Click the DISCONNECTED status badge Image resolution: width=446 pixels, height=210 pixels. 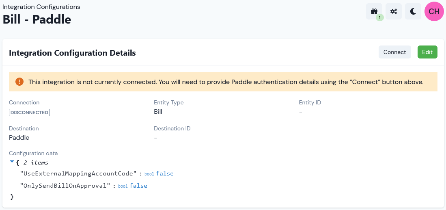(x=30, y=113)
